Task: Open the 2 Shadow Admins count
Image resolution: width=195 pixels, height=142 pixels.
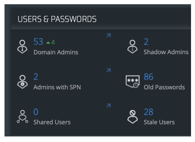Action: tap(146, 42)
